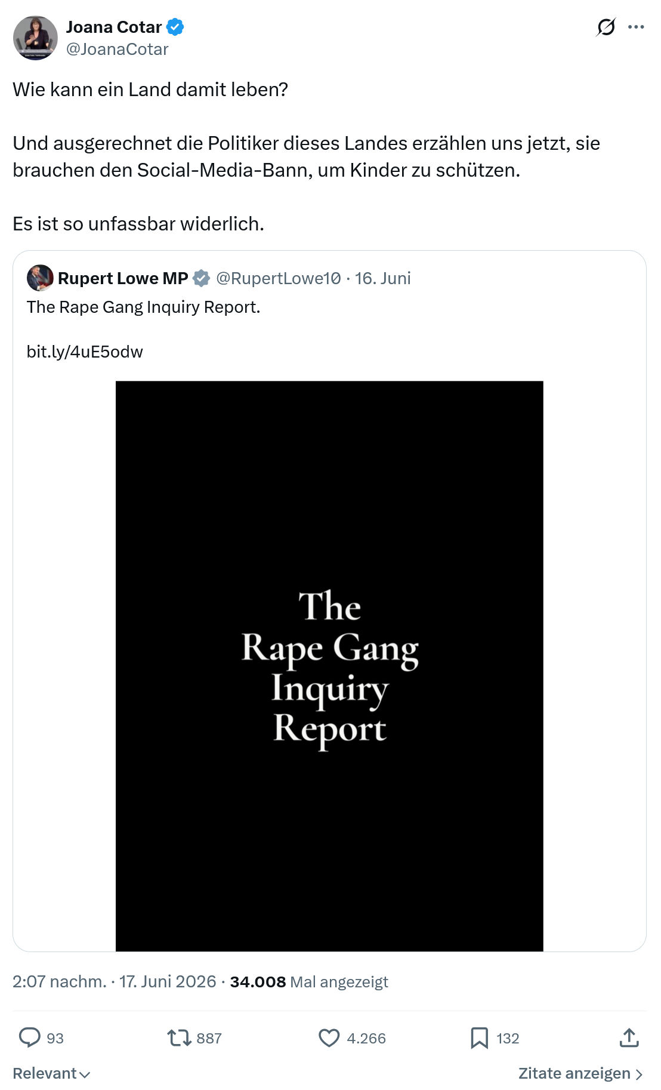Click the 16. Juni quoted date

click(x=382, y=278)
